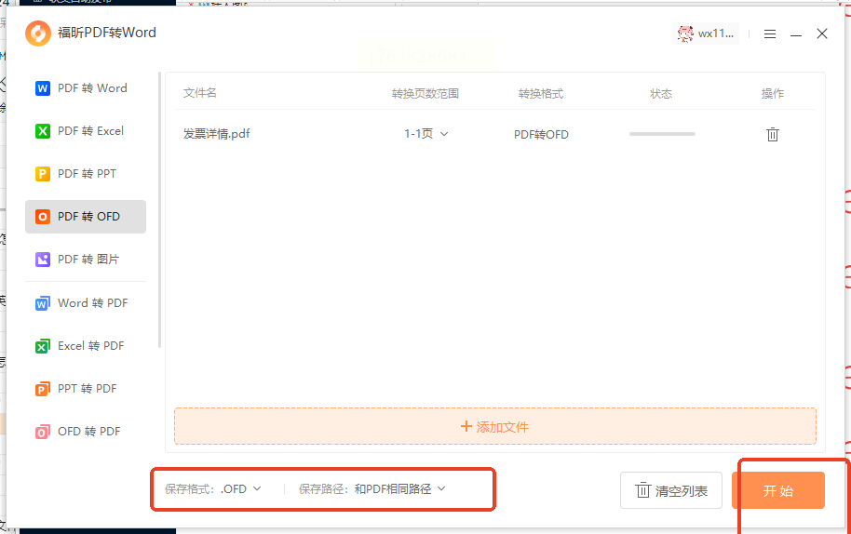
Task: Click the OFD 转 PDF icon
Action: (x=42, y=432)
